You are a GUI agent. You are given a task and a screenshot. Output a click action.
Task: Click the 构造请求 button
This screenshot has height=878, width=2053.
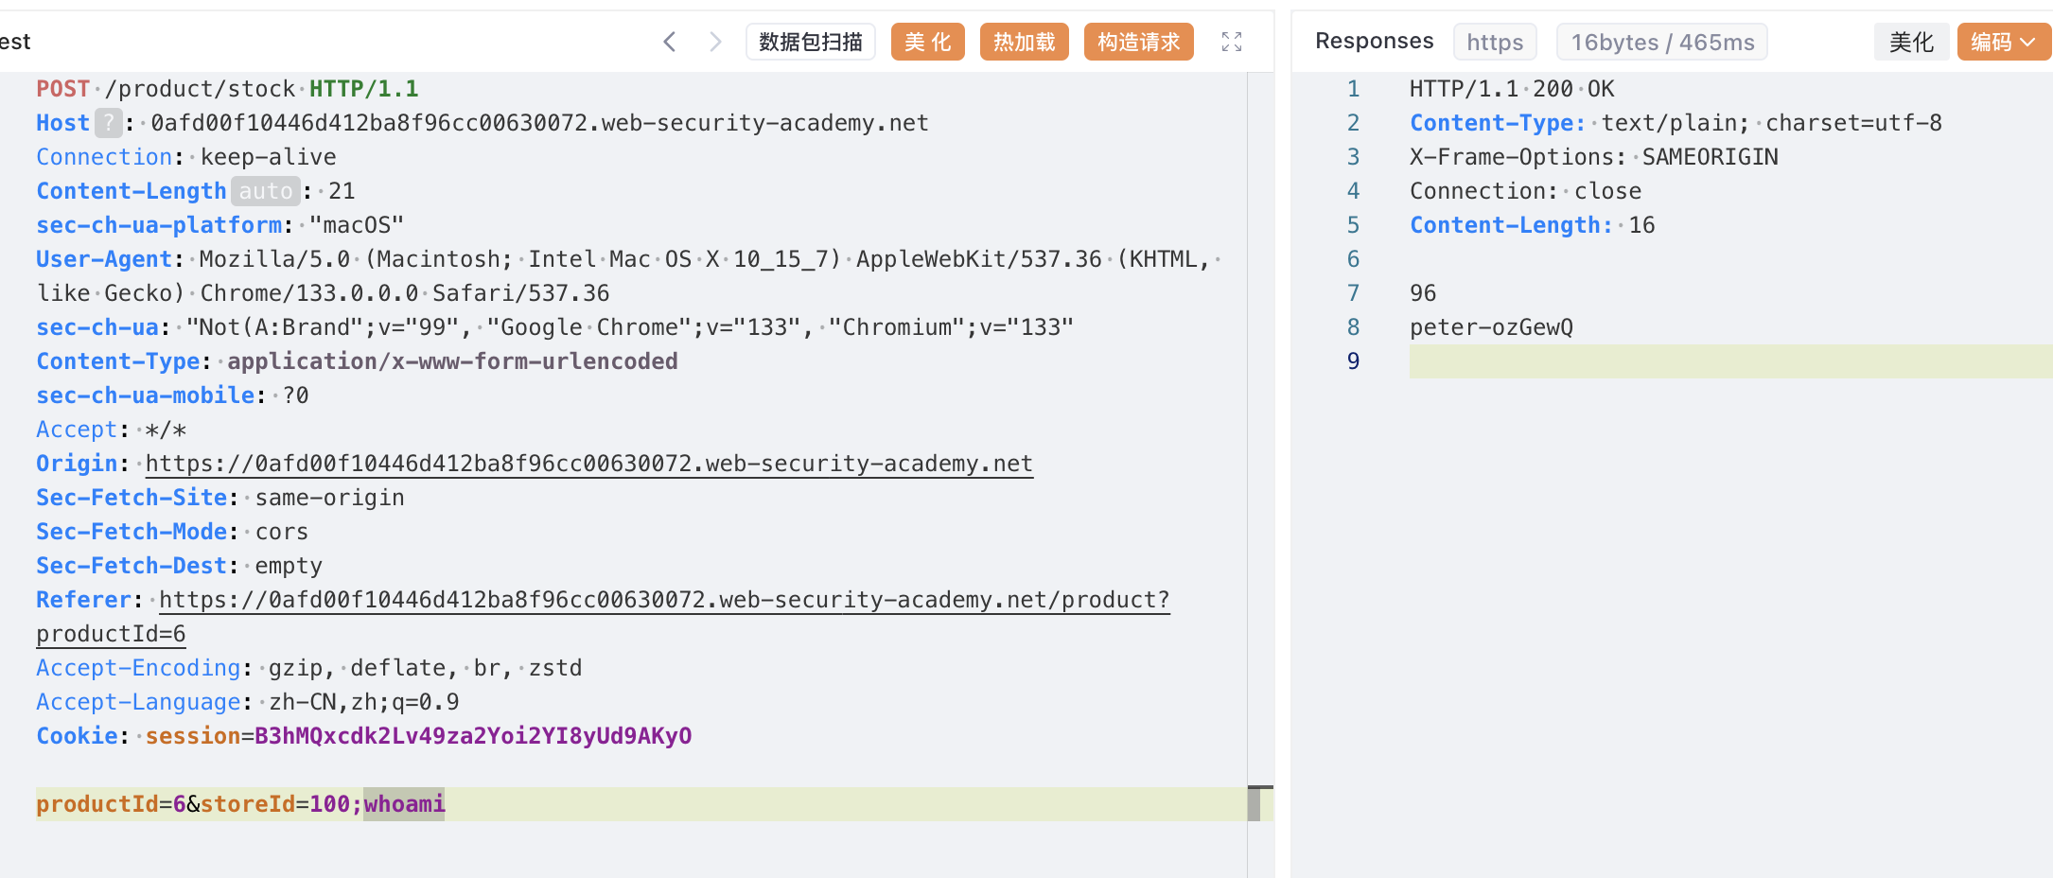pyautogui.click(x=1138, y=42)
